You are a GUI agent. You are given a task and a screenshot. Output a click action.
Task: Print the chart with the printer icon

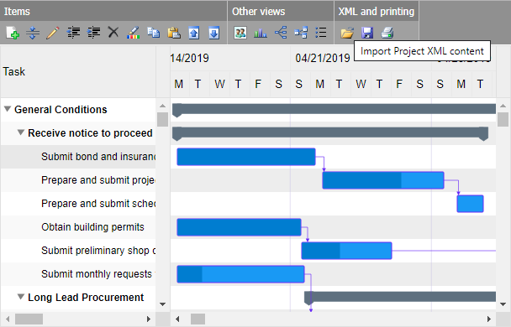pyautogui.click(x=387, y=33)
